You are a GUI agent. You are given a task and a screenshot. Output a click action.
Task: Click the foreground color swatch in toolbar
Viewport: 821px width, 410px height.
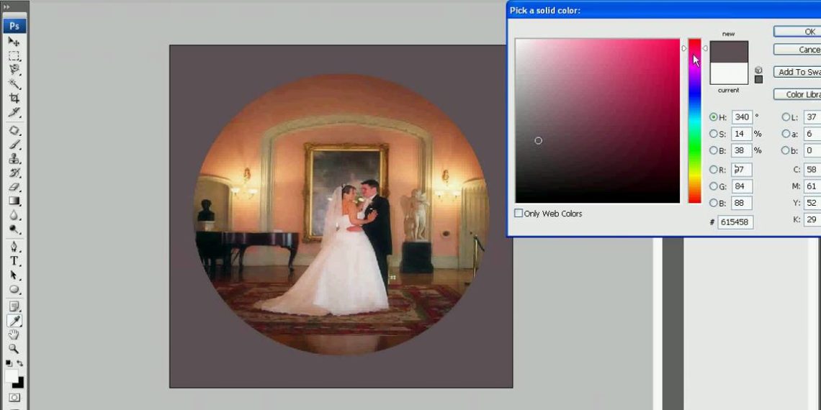pos(11,375)
